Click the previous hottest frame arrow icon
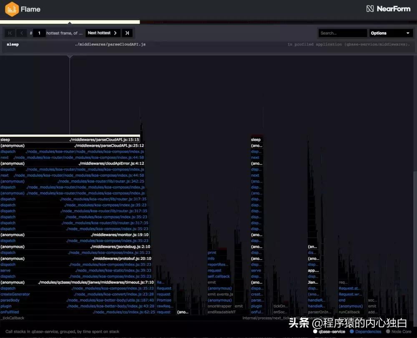Screen dimensions: 417x338 (x=21, y=33)
